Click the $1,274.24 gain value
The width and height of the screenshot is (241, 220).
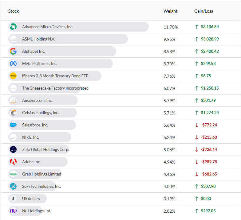tap(210, 113)
